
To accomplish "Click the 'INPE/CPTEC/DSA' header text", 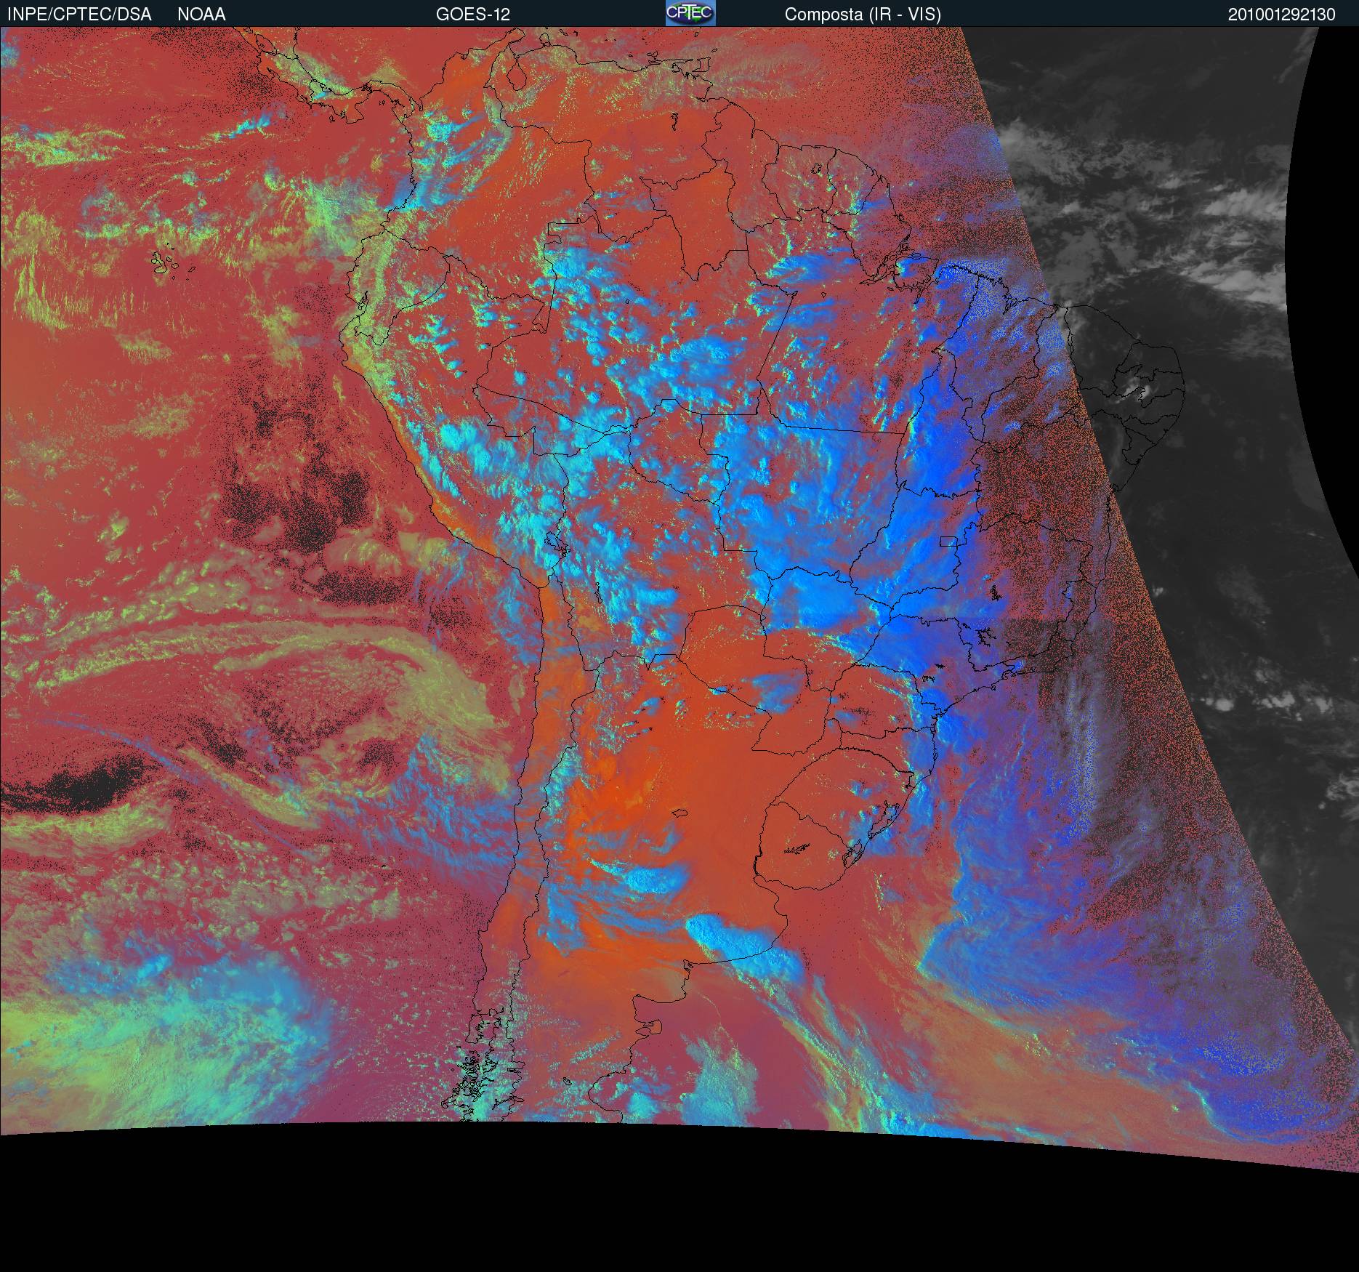I will [x=79, y=15].
